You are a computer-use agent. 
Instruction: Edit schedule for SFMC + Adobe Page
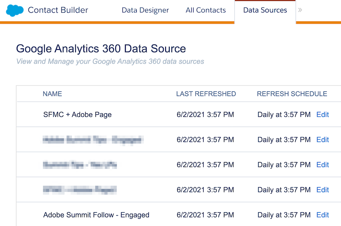pyautogui.click(x=322, y=115)
